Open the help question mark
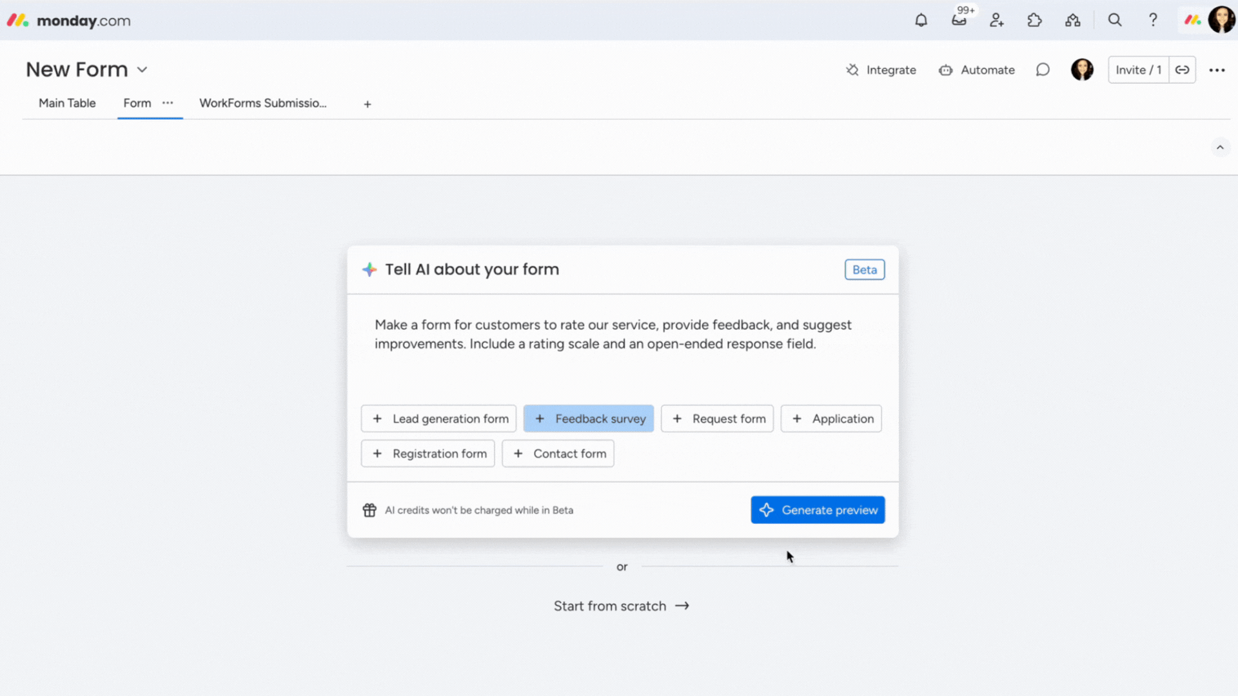The width and height of the screenshot is (1238, 696). point(1153,20)
